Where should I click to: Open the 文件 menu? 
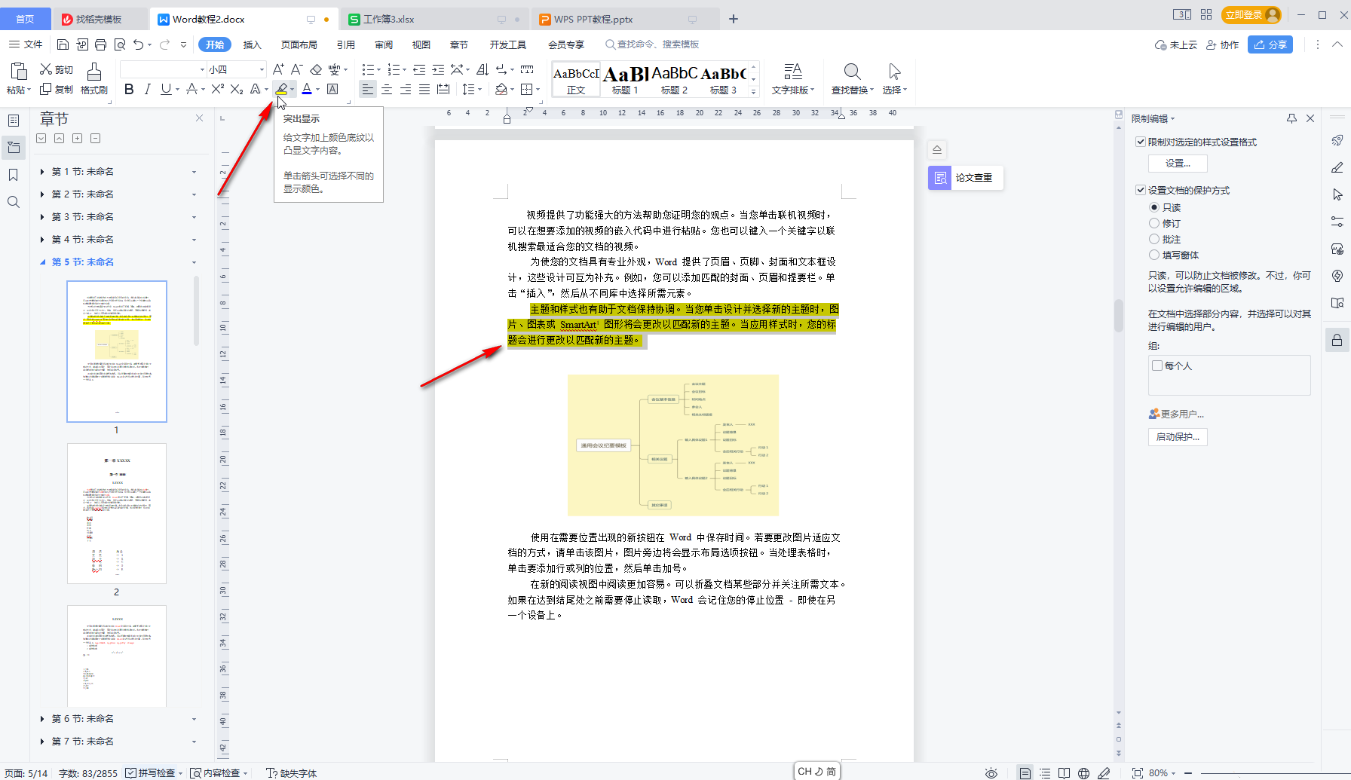click(x=26, y=44)
